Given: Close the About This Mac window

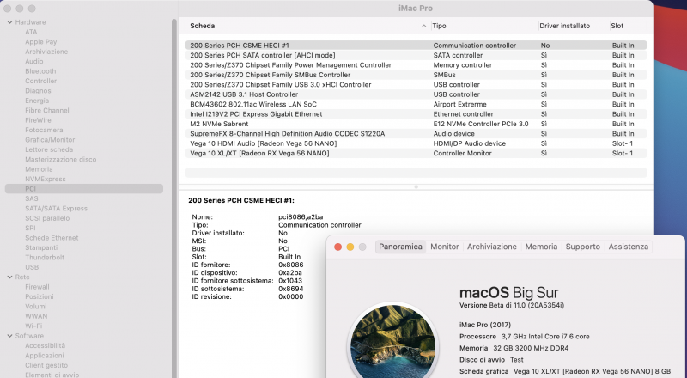Looking at the screenshot, I should click(x=337, y=247).
